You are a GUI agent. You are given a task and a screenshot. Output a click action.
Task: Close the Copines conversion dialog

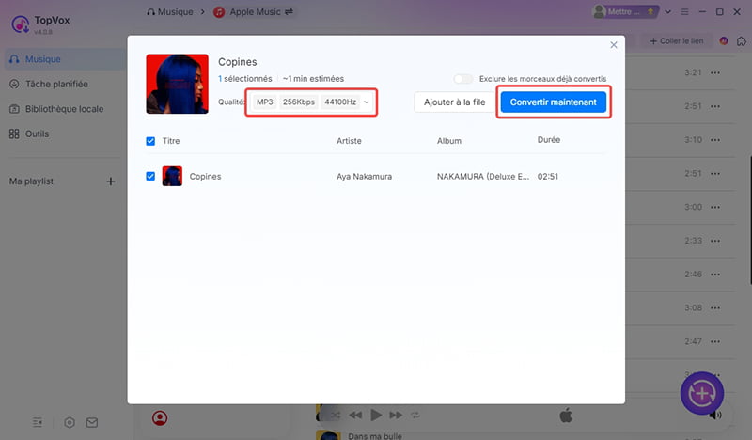pyautogui.click(x=614, y=45)
